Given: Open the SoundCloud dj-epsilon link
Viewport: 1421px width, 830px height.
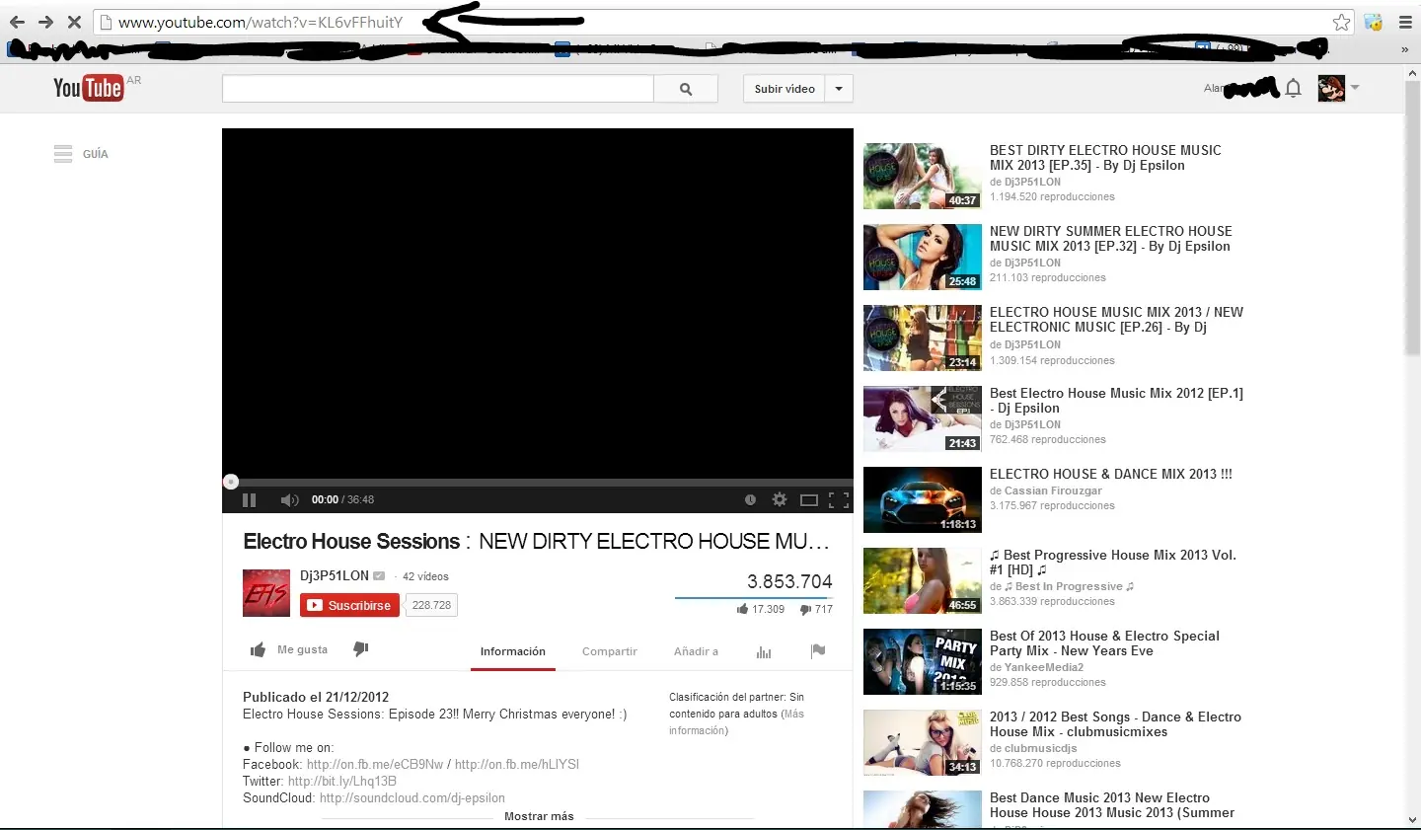Looking at the screenshot, I should click(x=412, y=797).
